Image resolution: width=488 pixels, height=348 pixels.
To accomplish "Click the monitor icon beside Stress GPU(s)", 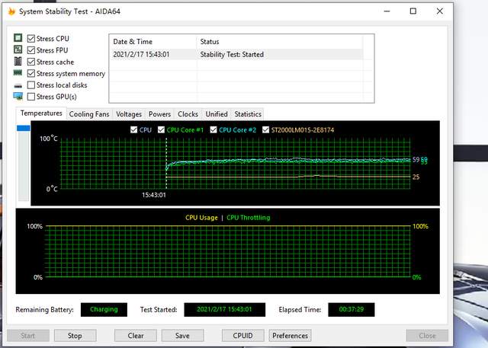I will coord(18,97).
